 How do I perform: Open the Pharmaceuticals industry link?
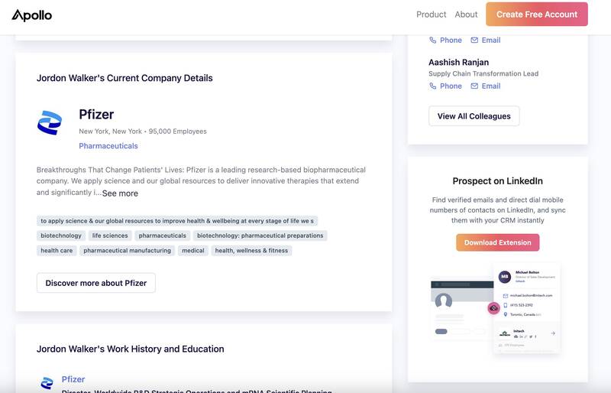tap(108, 146)
